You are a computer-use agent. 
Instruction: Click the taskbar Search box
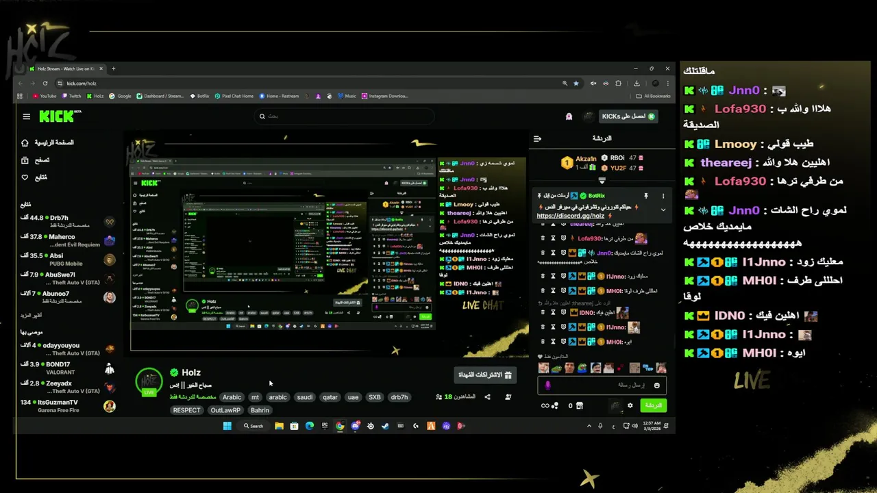pyautogui.click(x=253, y=426)
